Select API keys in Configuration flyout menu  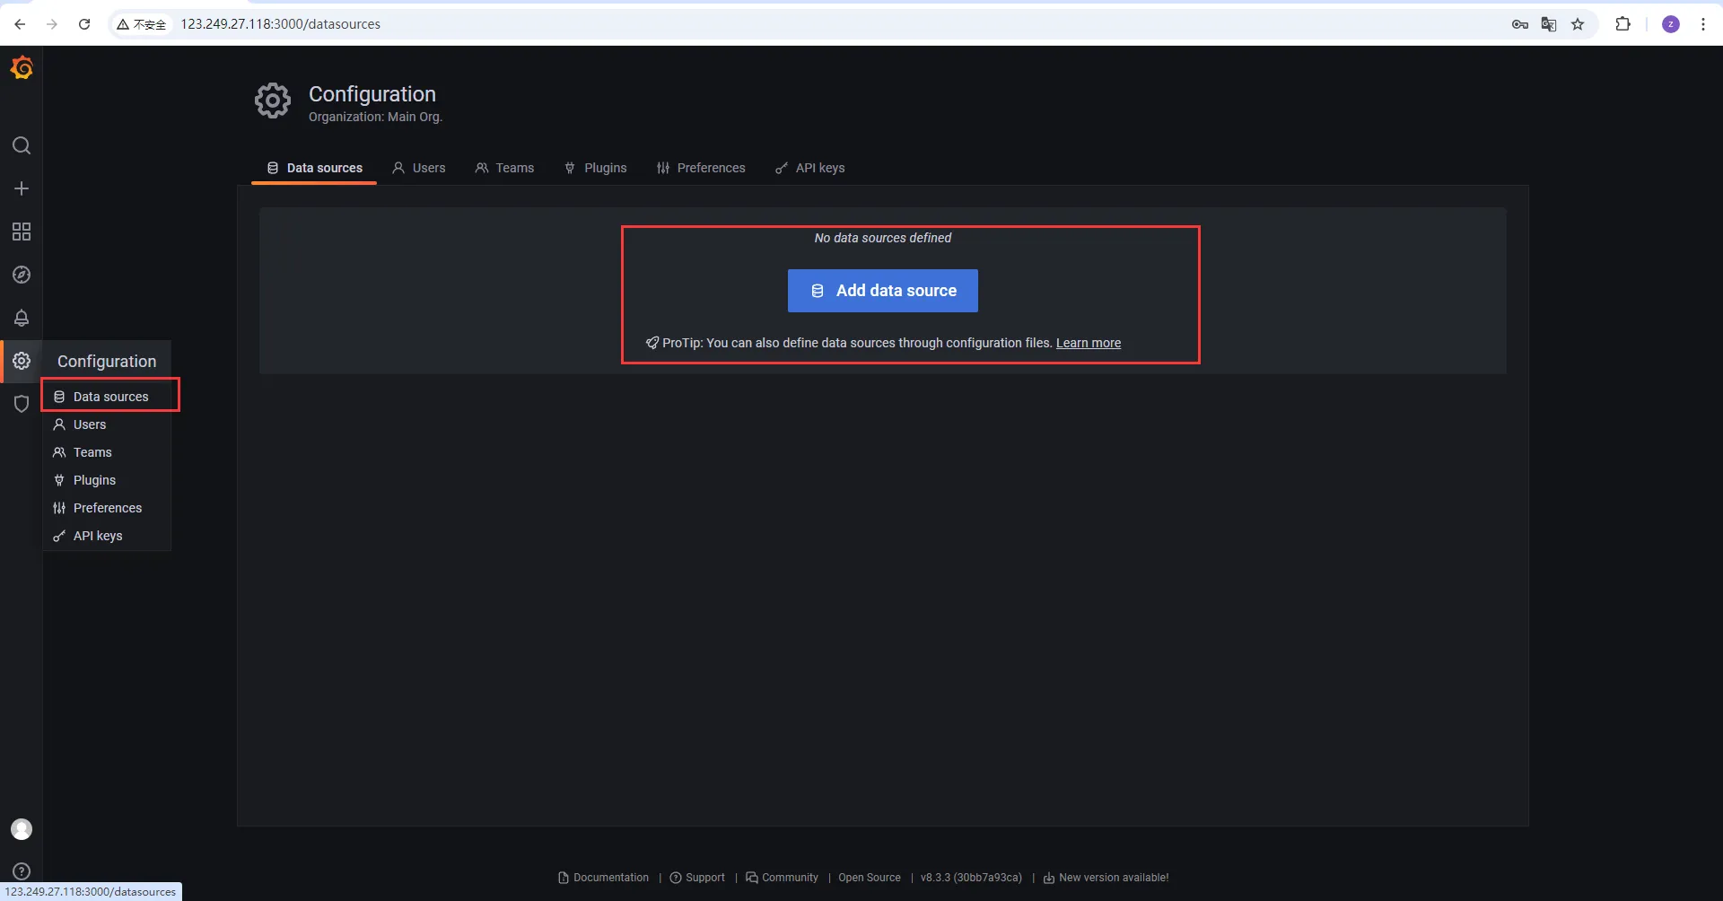tap(107, 536)
